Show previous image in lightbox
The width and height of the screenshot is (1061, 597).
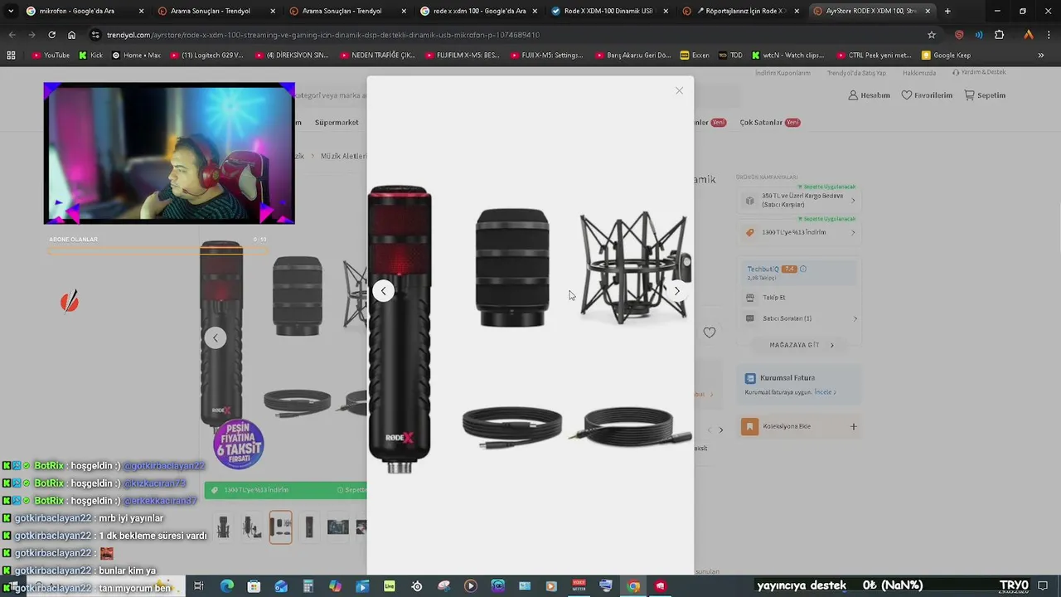383,291
